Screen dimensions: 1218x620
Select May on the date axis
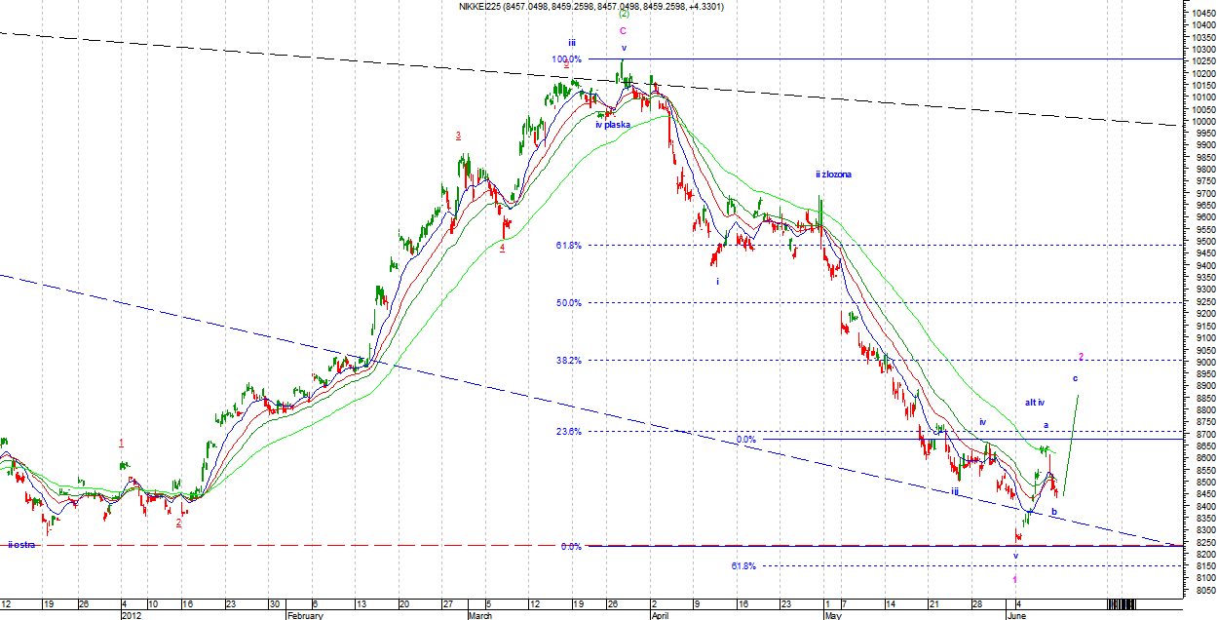(x=832, y=616)
